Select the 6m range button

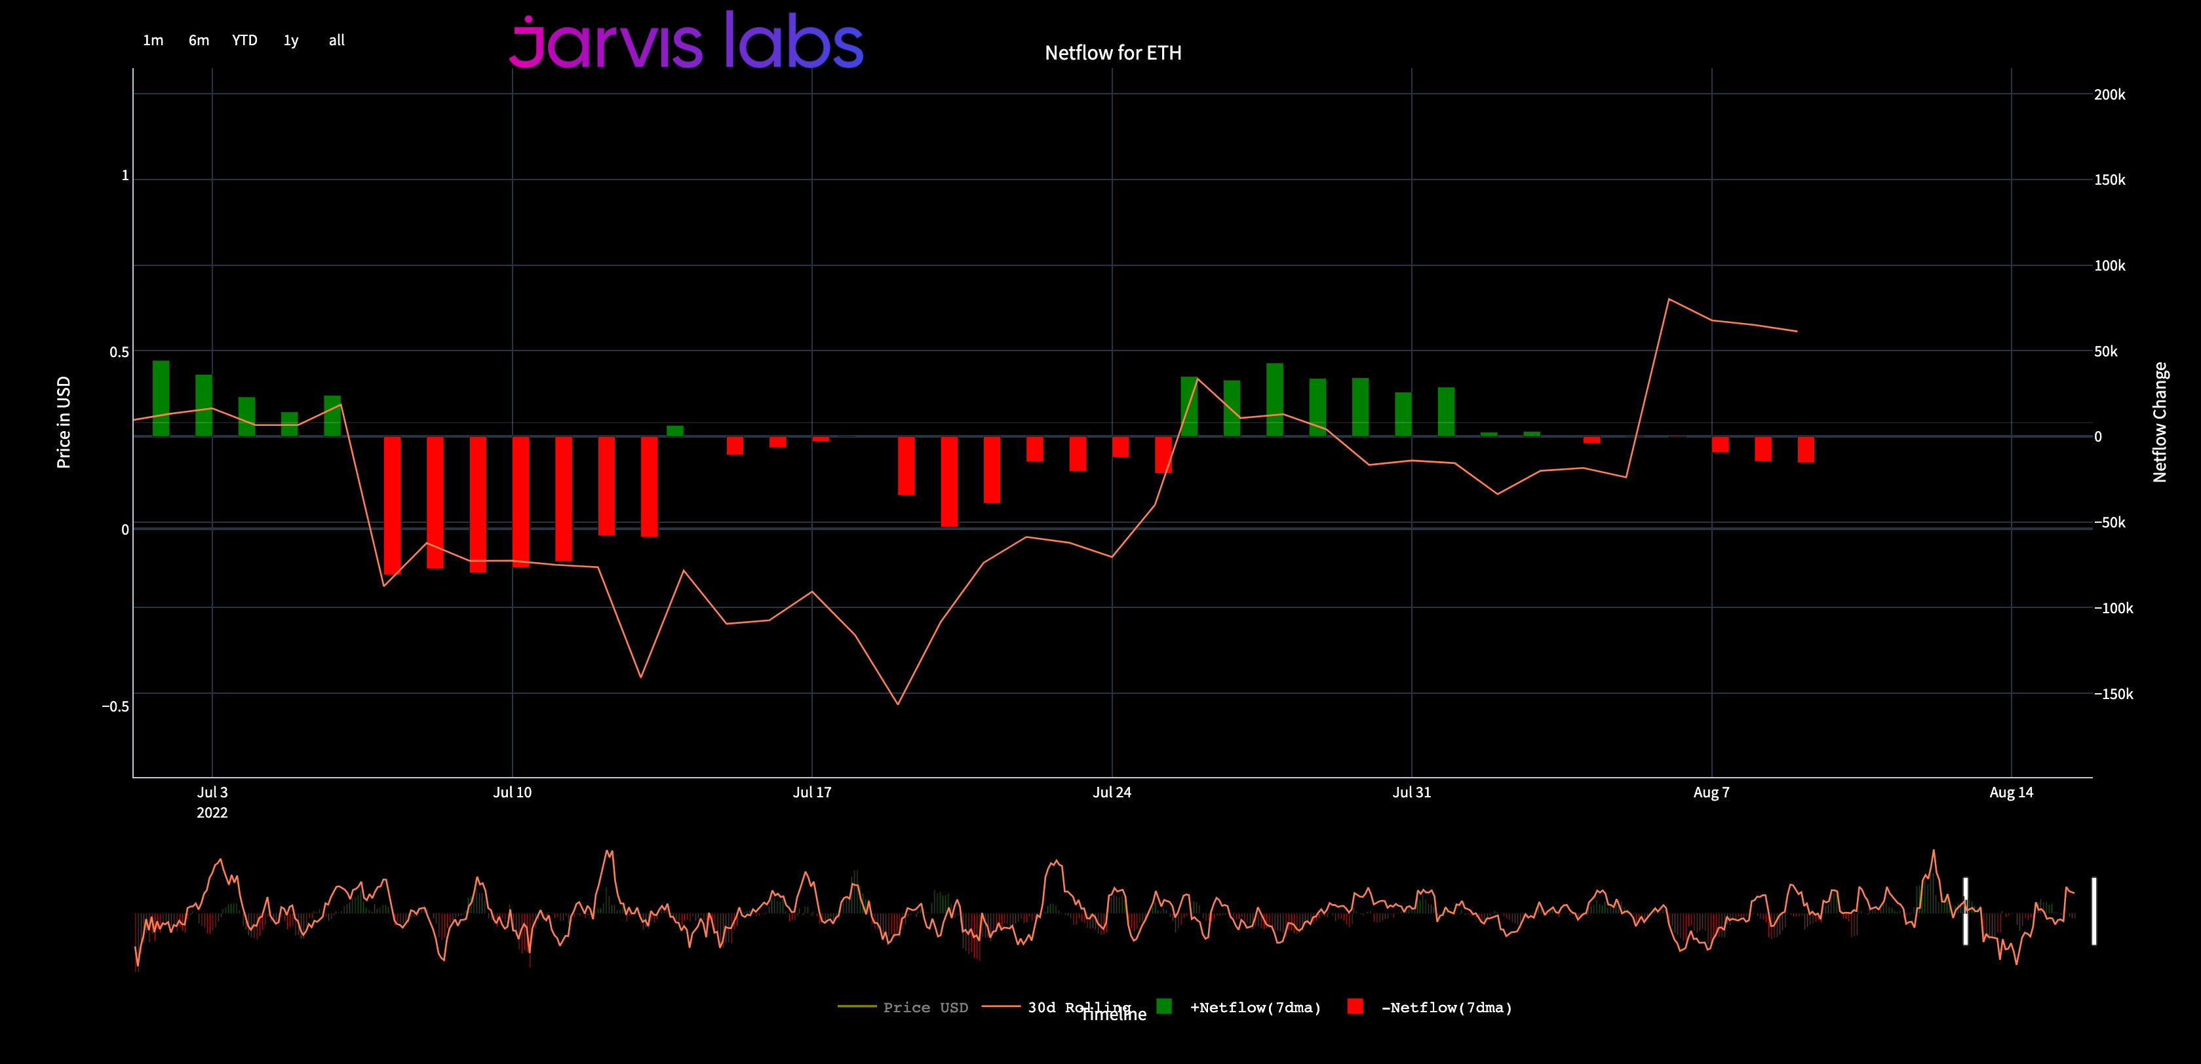click(x=199, y=40)
